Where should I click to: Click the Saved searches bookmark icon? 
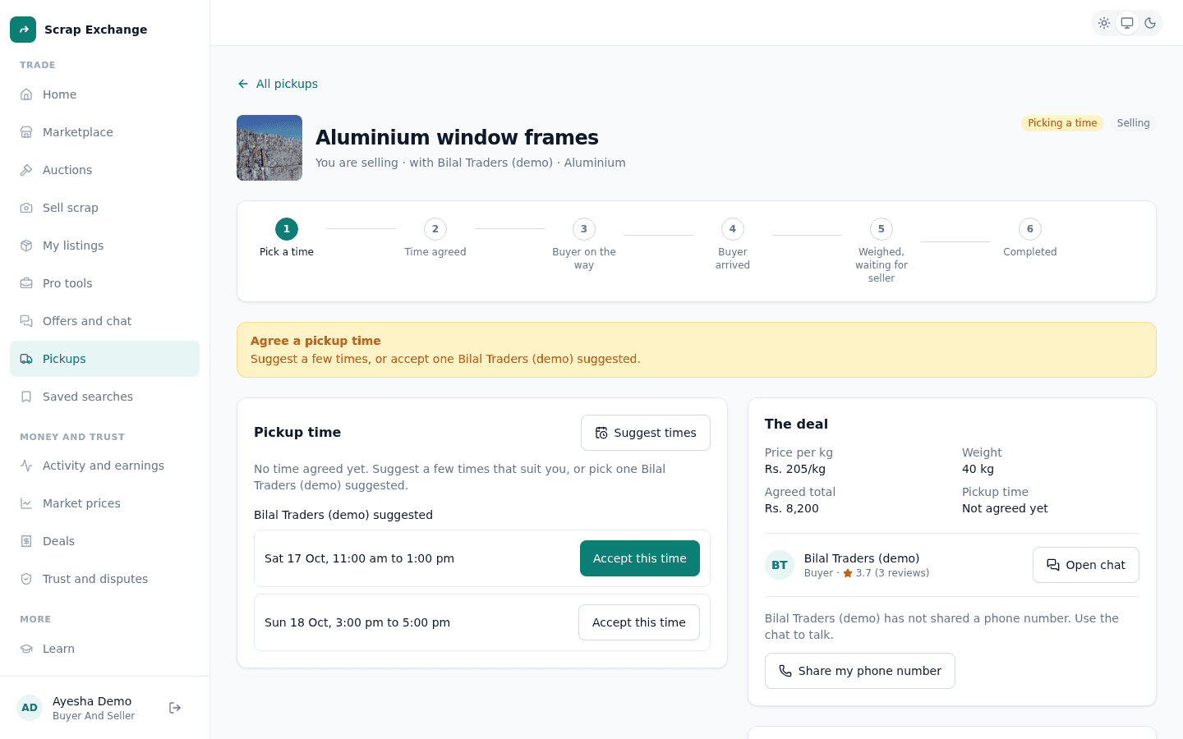[26, 397]
